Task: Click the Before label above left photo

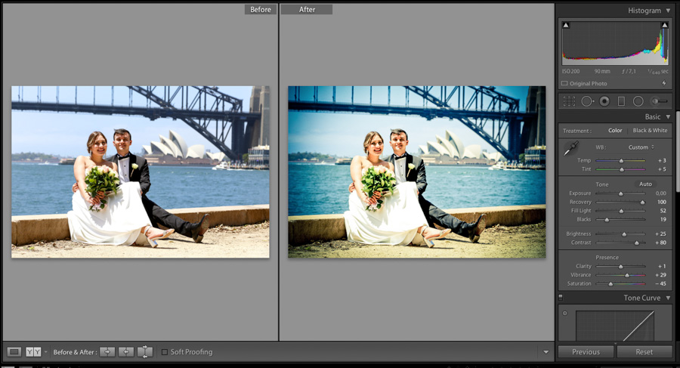Action: (x=260, y=10)
